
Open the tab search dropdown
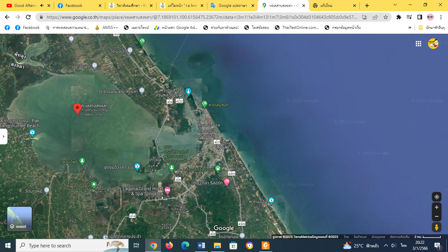(395, 5)
